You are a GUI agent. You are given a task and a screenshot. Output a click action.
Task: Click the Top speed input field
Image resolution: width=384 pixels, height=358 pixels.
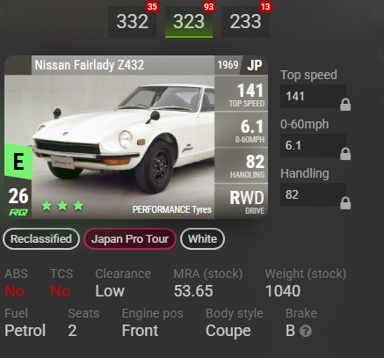click(x=313, y=97)
